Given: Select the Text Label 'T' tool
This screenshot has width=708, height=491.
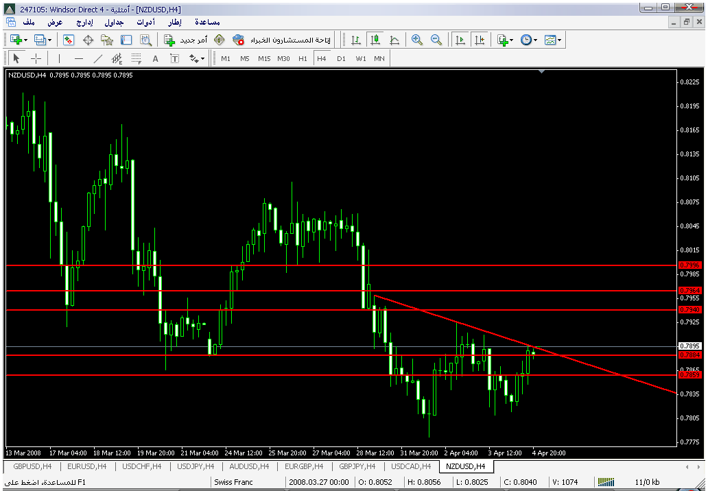Looking at the screenshot, I should click(175, 58).
